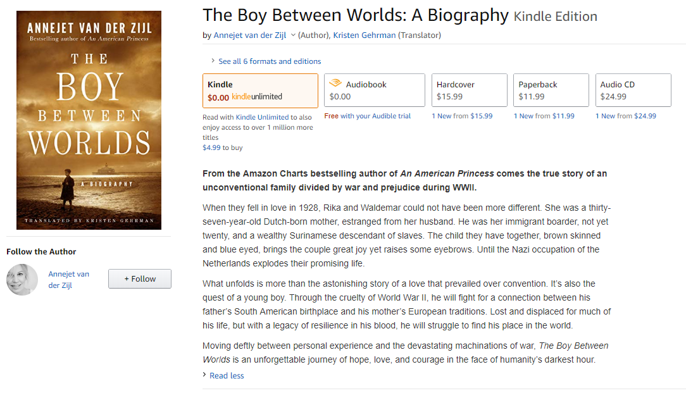Open translator Kristen Gehrman's link
Screen dimensions: 686x393
[364, 35]
